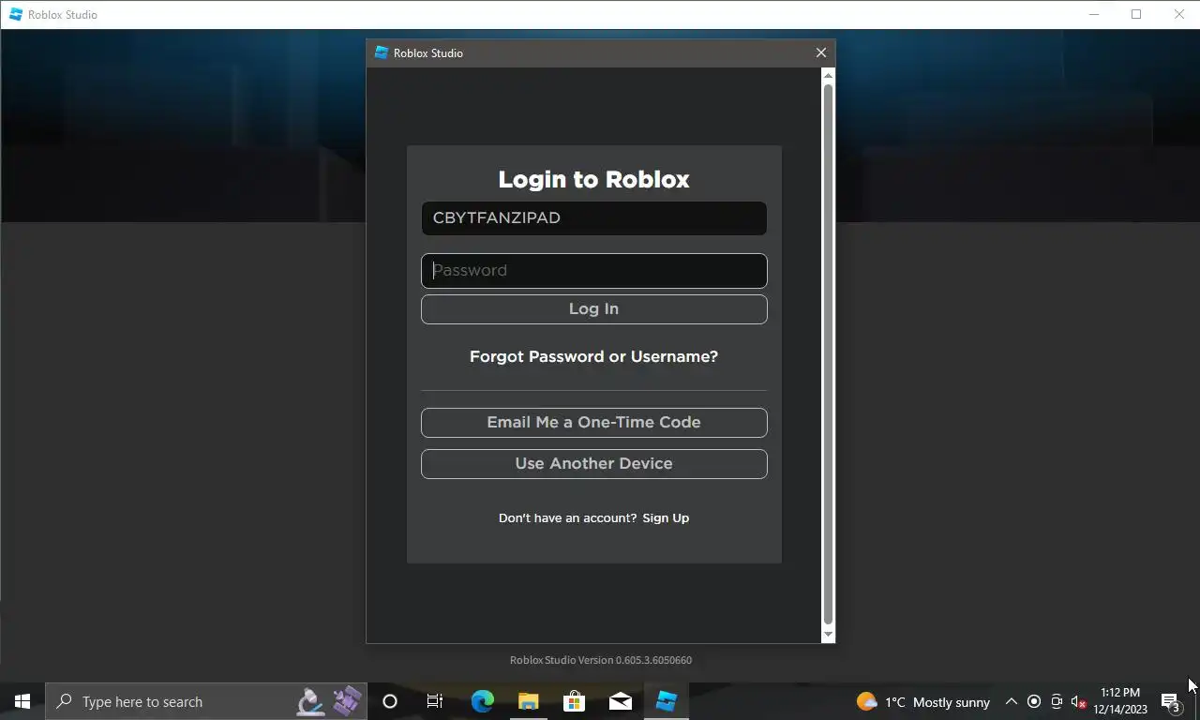The height and width of the screenshot is (720, 1200).
Task: Click the login dialog scrollbar down arrow
Action: [x=828, y=635]
